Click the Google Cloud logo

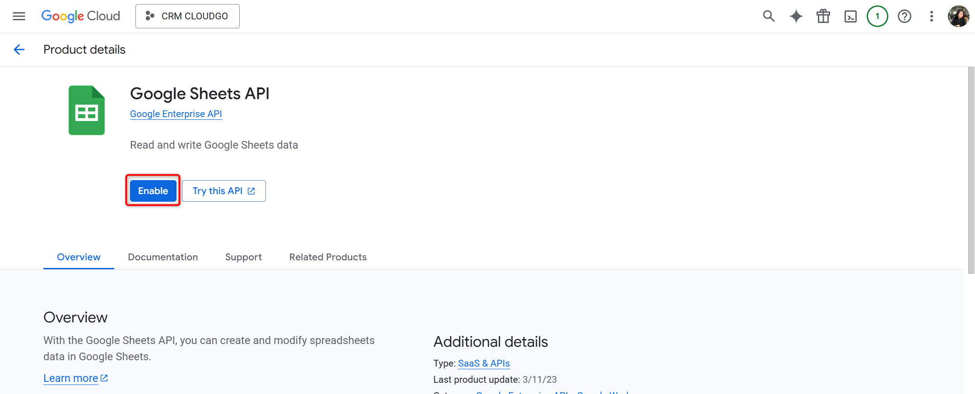(x=81, y=16)
